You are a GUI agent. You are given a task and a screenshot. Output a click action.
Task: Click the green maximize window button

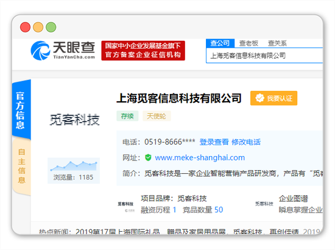tap(51, 27)
